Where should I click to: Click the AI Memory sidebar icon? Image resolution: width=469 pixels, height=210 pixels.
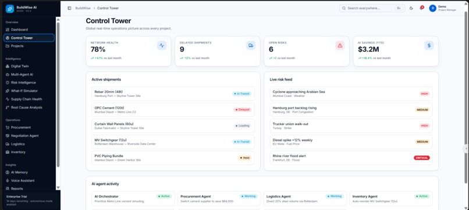(8, 172)
